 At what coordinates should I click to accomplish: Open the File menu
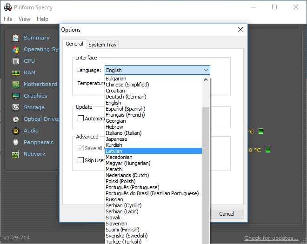[x=8, y=19]
